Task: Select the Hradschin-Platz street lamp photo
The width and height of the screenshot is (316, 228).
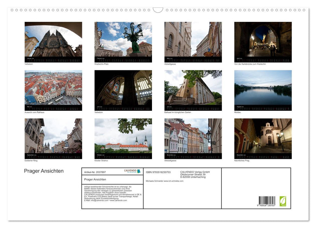Action: [x=123, y=40]
